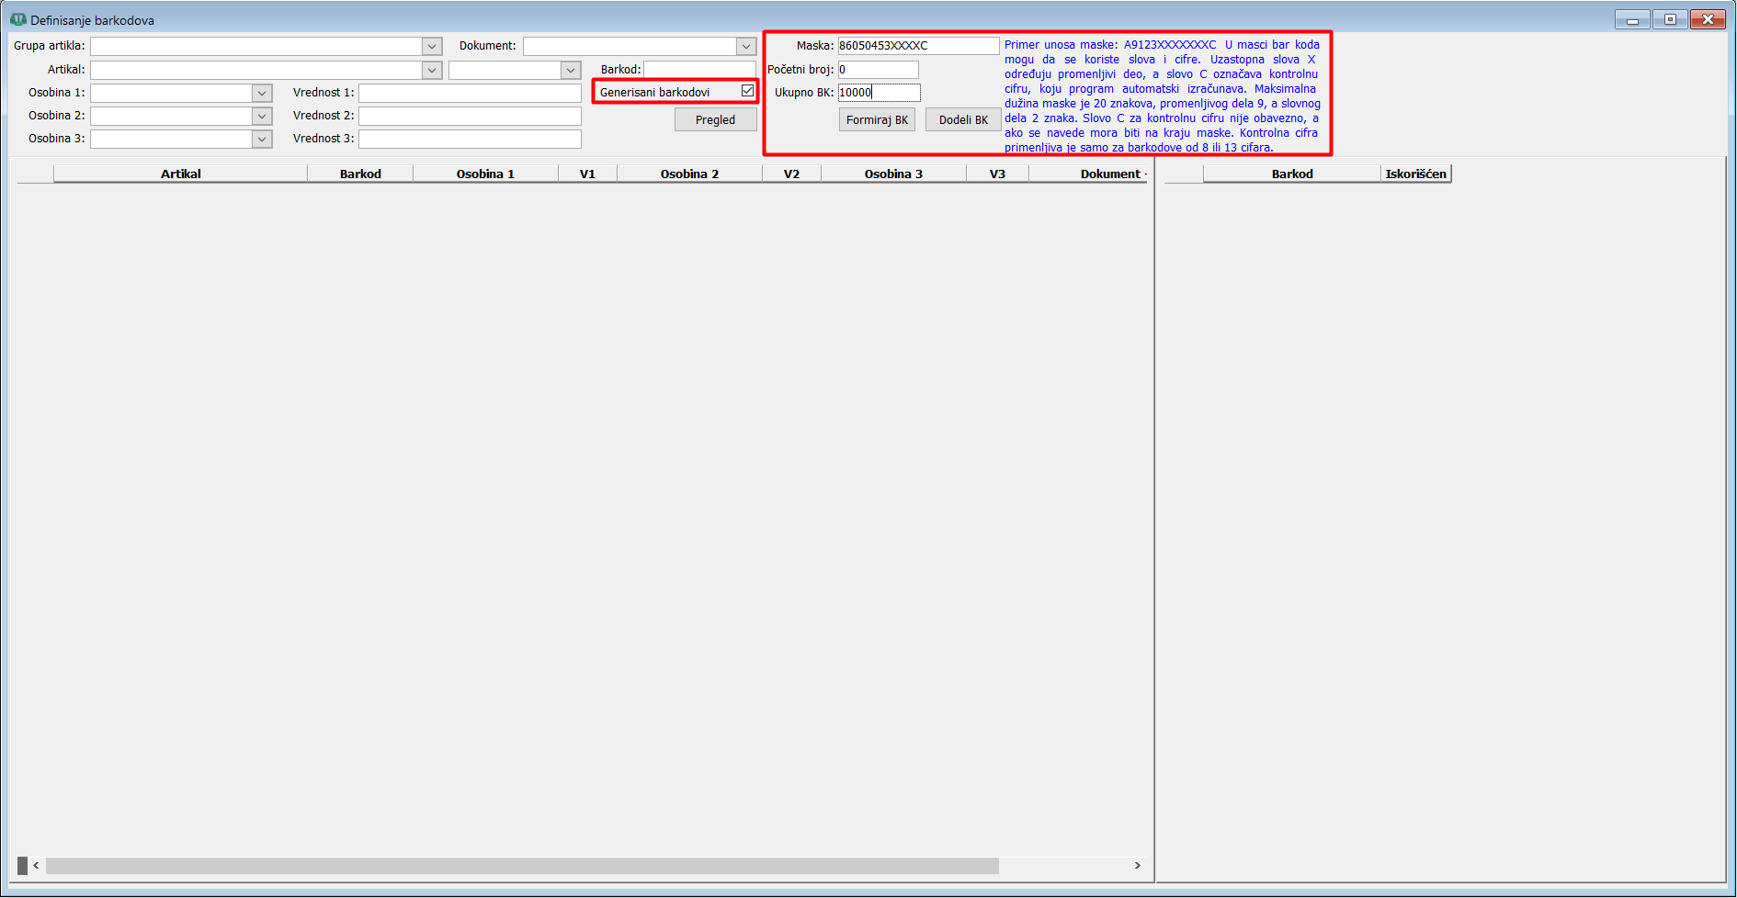The image size is (1737, 898).
Task: Click the Formiraj BK button
Action: coord(877,119)
